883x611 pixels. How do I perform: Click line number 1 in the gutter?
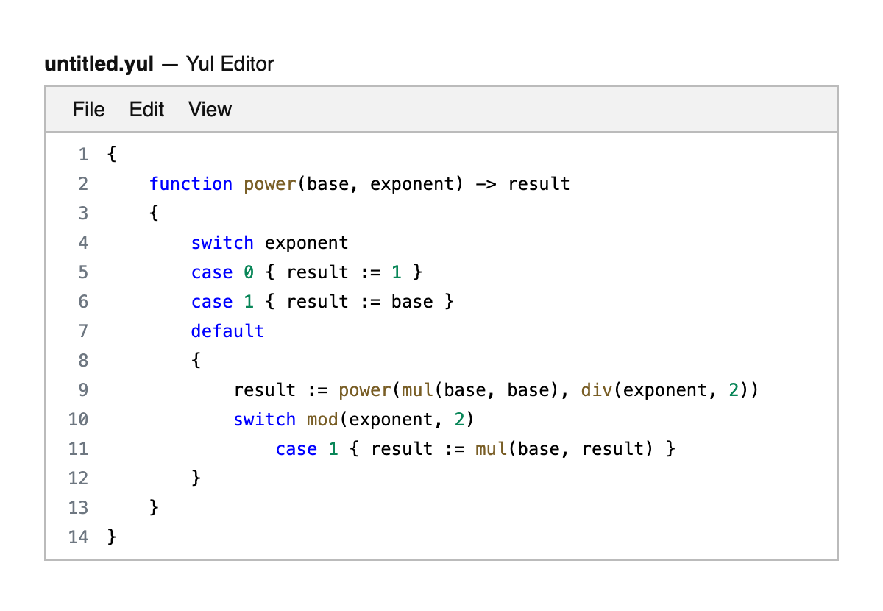pyautogui.click(x=83, y=155)
